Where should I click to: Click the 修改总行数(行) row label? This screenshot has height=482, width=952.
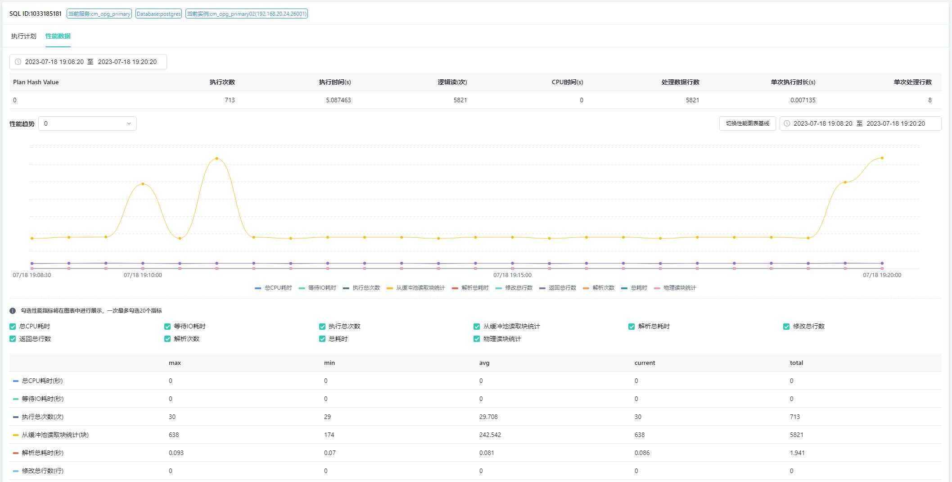click(42, 471)
